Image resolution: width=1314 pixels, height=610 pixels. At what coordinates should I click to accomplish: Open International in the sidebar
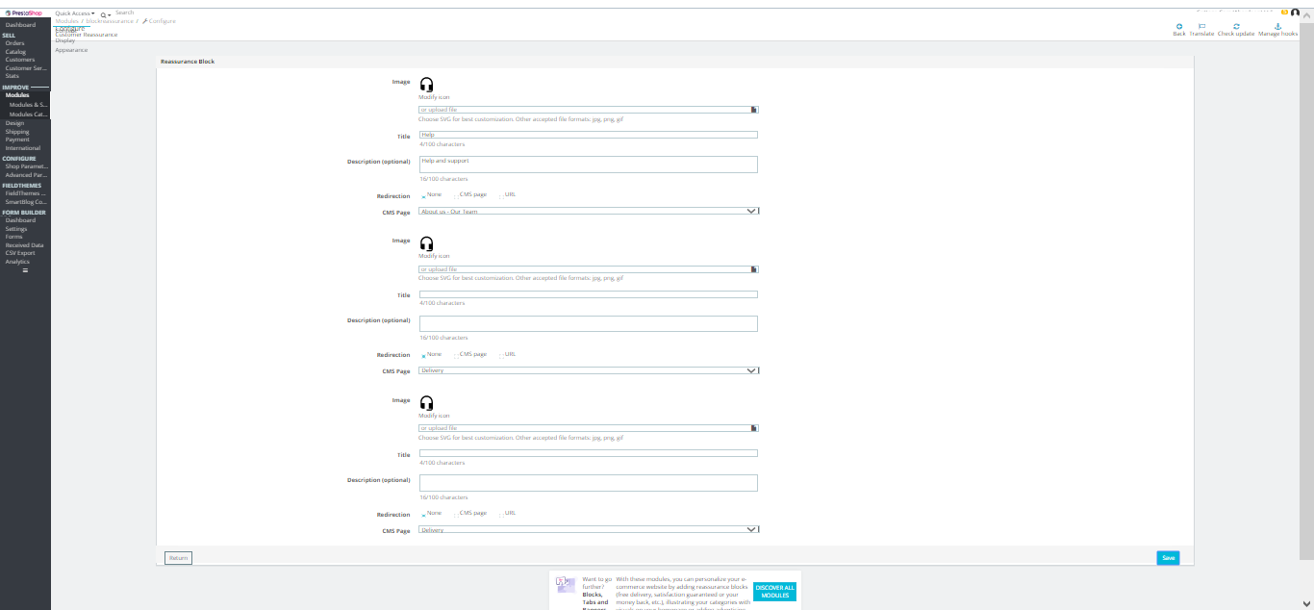click(x=23, y=148)
